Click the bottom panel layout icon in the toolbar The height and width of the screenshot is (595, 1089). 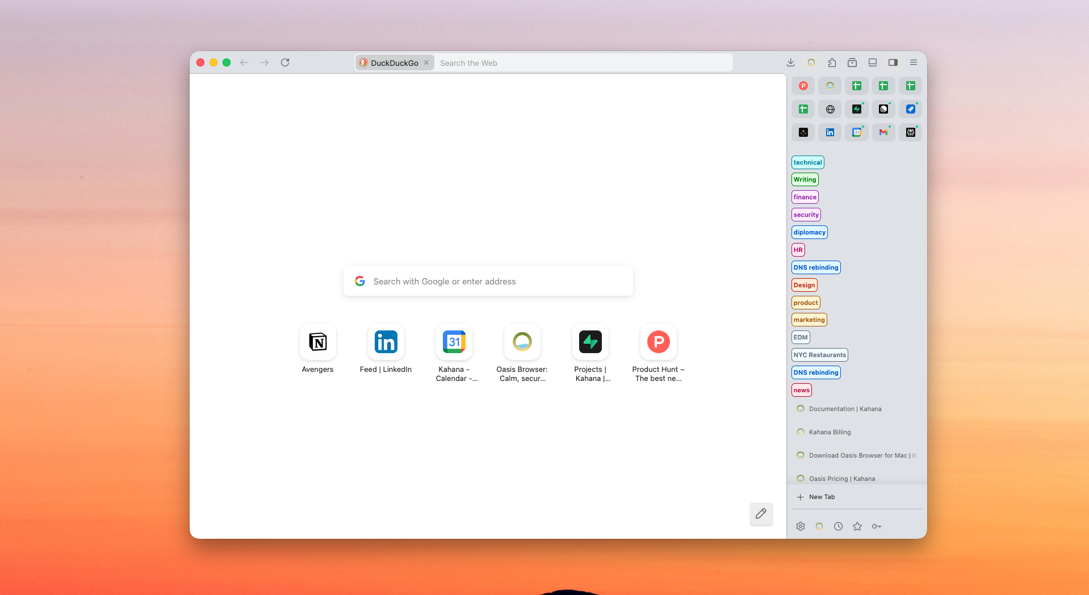pyautogui.click(x=873, y=62)
